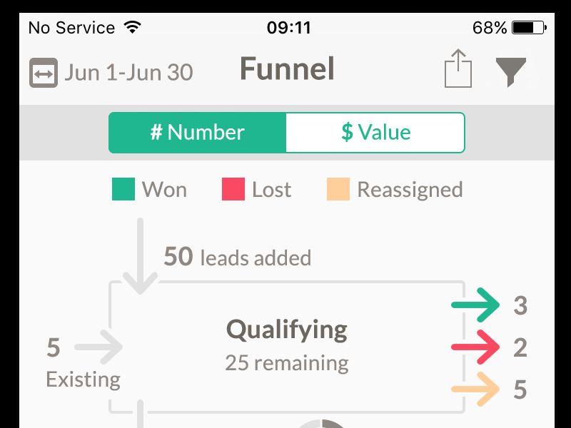Enable the # Number view
Screen dimensions: 571x428
[x=197, y=132]
